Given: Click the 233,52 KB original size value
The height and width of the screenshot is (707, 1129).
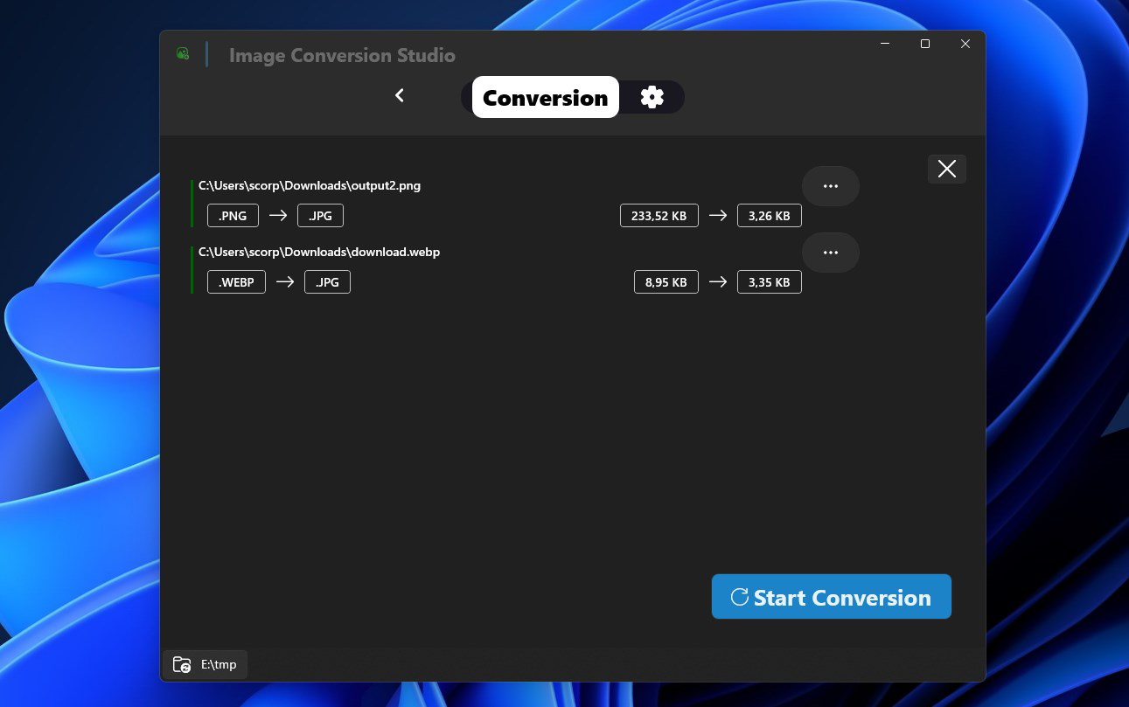Looking at the screenshot, I should pos(659,216).
